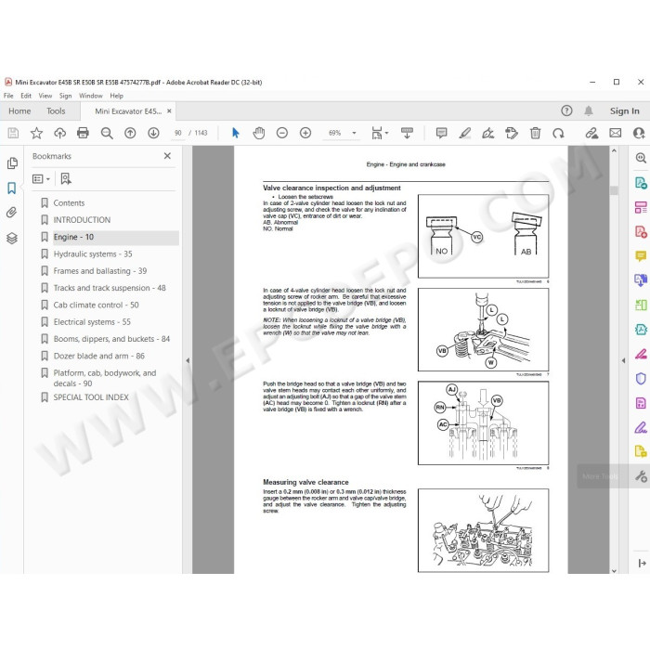Click vertical scrollbar down arrow
Image resolution: width=650 pixels, height=650 pixels.
coord(614,570)
